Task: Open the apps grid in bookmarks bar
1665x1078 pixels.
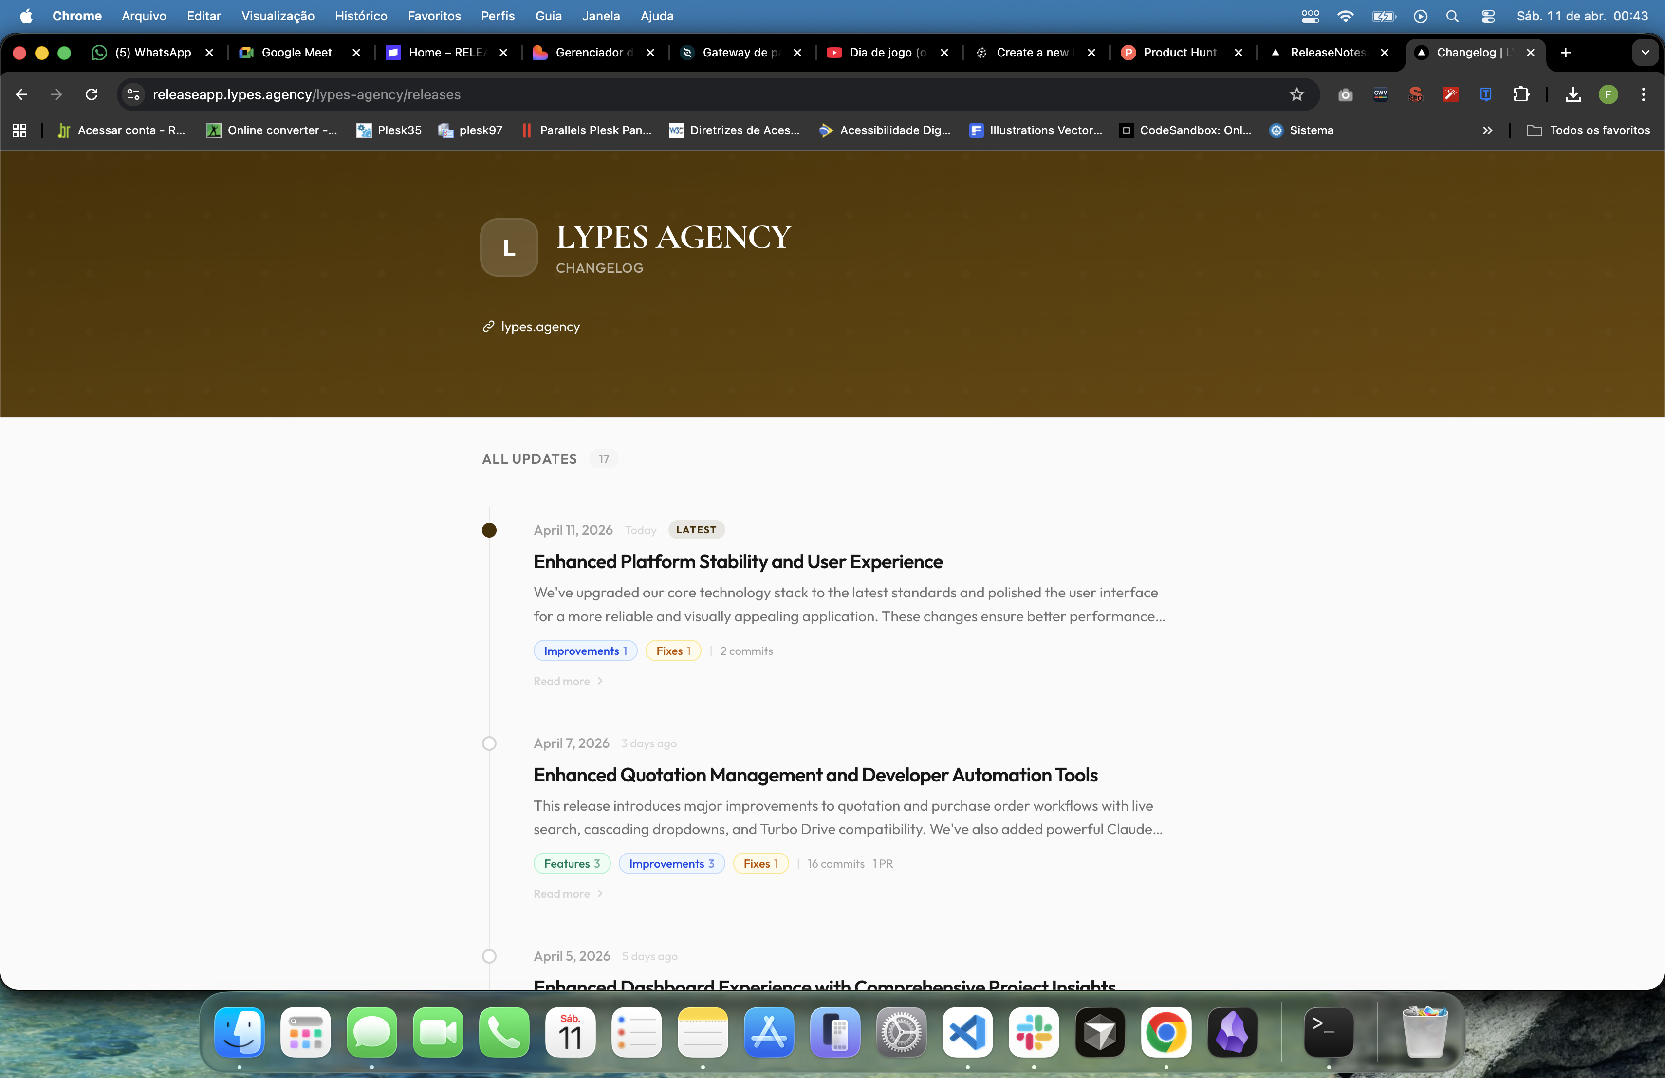Action: point(19,130)
